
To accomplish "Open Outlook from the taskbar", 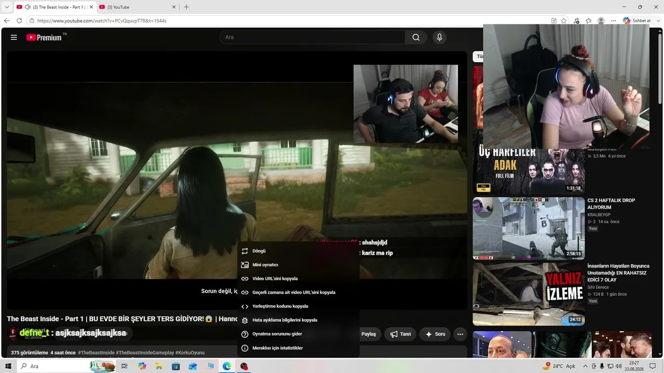I will (193, 366).
